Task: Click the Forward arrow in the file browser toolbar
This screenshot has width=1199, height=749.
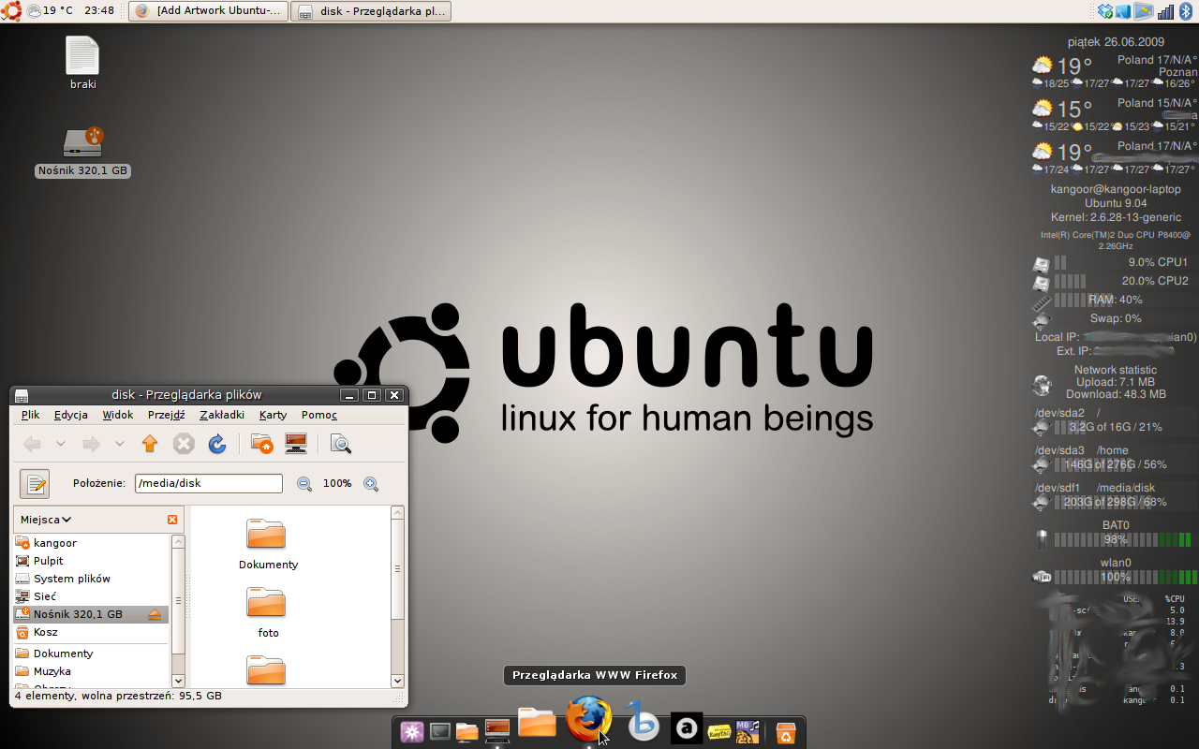Action: click(x=91, y=444)
